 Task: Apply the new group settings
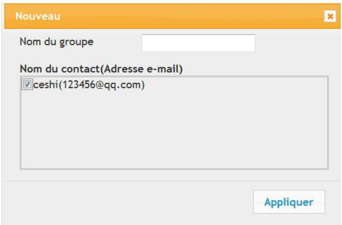[289, 202]
